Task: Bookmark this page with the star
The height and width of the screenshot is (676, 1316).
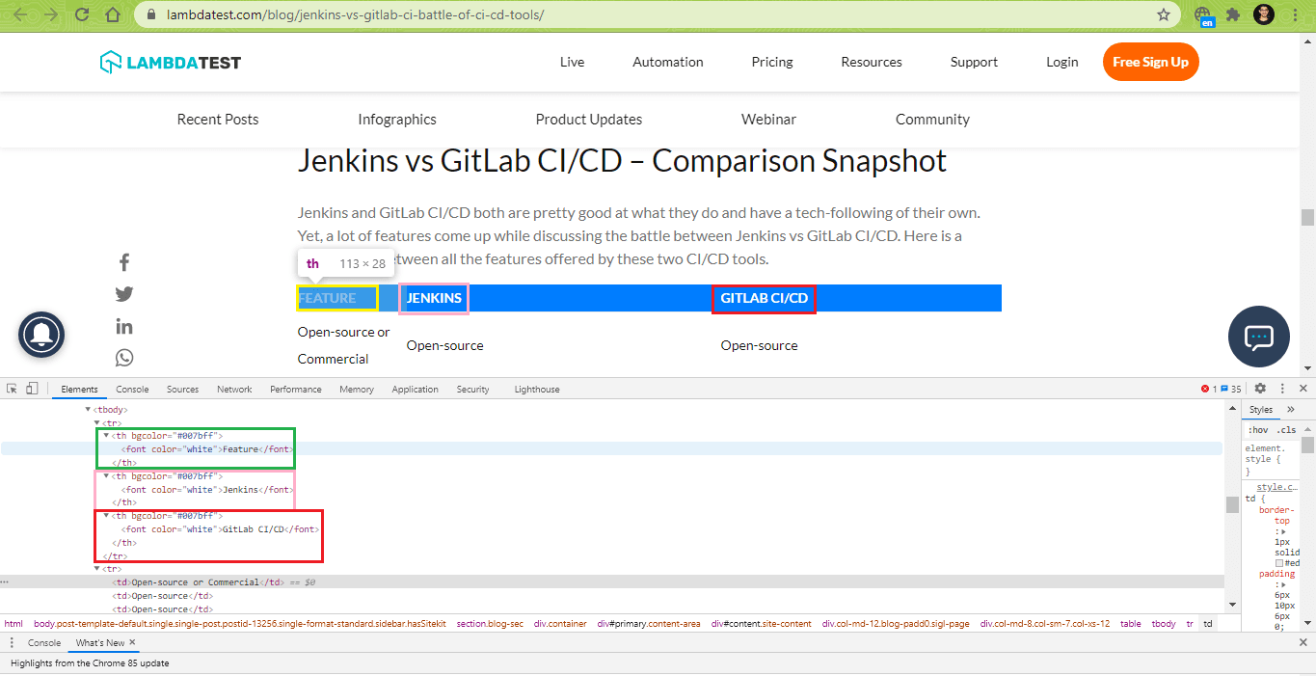Action: point(1164,14)
